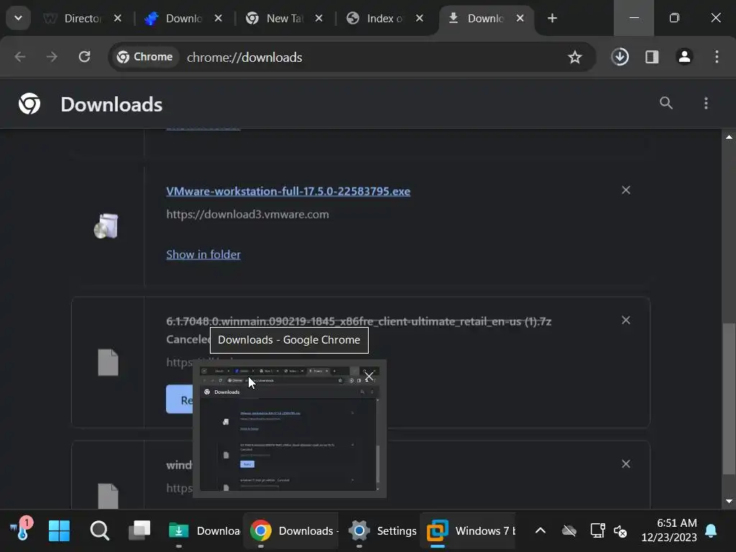Click the page scrollbar up arrow
The image size is (736, 552).
729,137
